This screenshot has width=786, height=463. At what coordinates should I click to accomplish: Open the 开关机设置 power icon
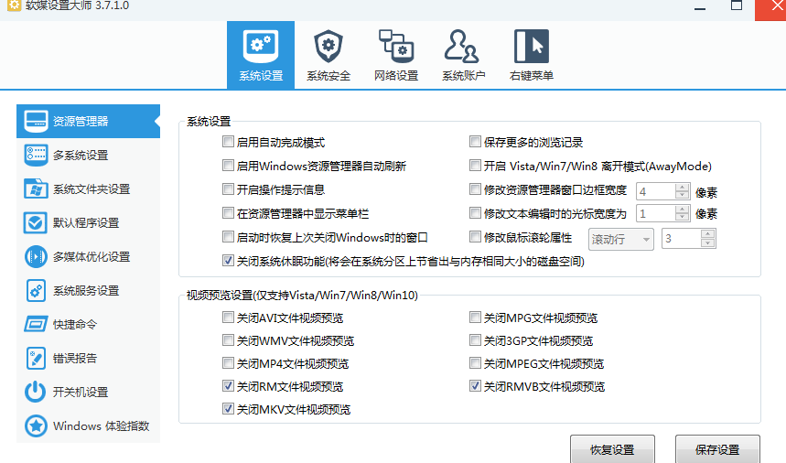coord(36,392)
